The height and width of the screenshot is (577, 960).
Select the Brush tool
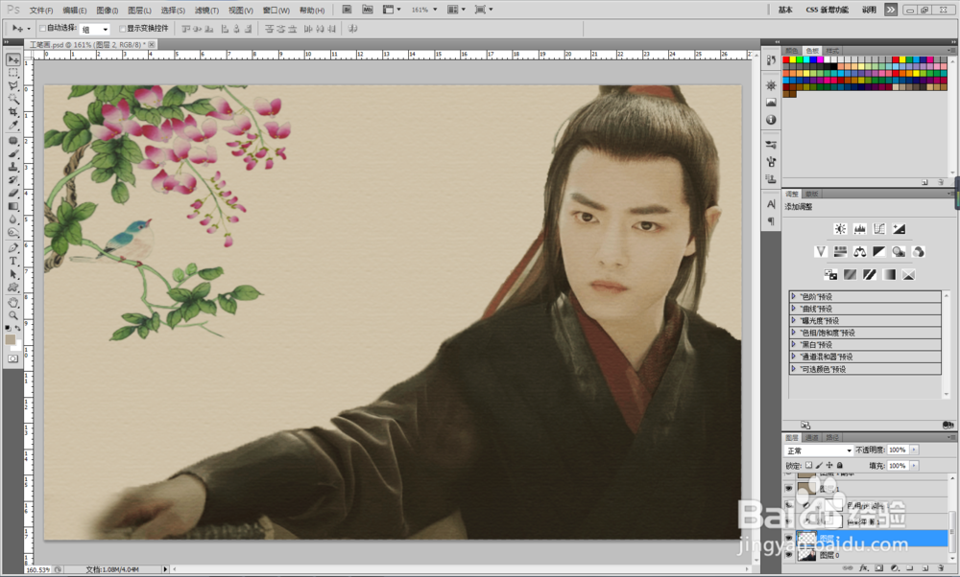[12, 153]
